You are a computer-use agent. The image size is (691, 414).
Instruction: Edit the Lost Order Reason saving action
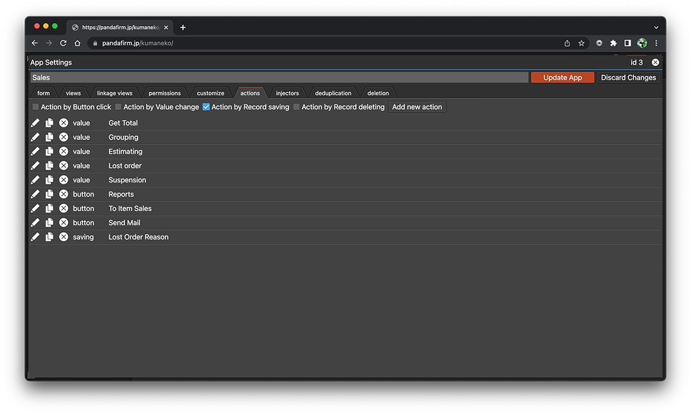[x=35, y=237]
